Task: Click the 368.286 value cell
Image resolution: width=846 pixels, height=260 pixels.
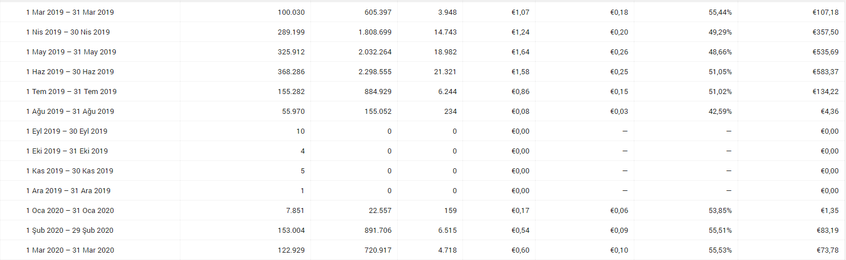Action: (291, 72)
